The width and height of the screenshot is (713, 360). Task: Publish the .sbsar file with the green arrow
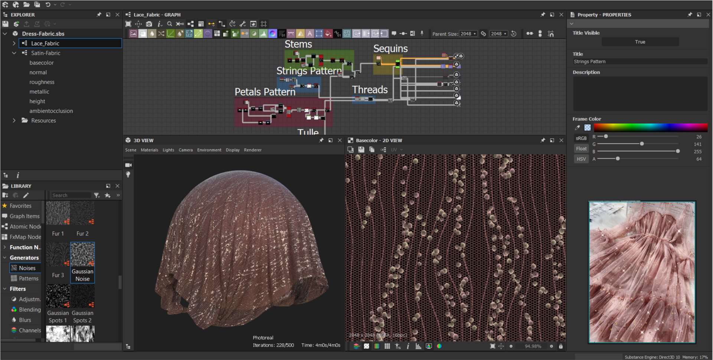tap(16, 24)
